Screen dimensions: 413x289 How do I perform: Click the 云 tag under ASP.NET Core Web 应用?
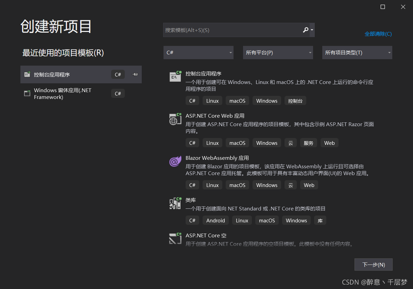click(291, 143)
